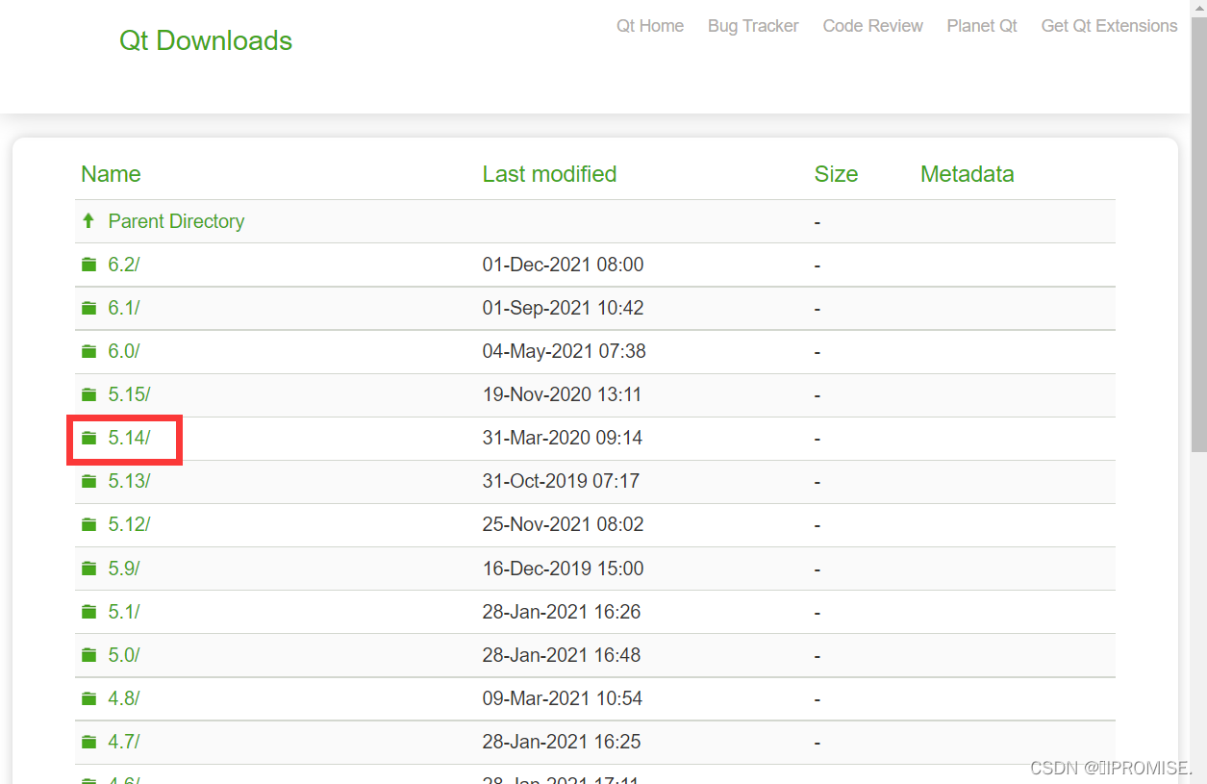Select the date 01-Sep-2021 10:42
This screenshot has width=1207, height=784.
pos(563,308)
